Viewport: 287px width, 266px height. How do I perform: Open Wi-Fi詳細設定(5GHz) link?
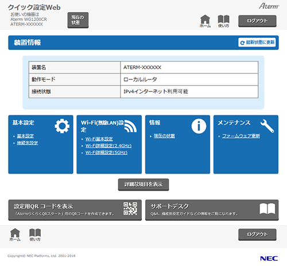tap(106, 152)
